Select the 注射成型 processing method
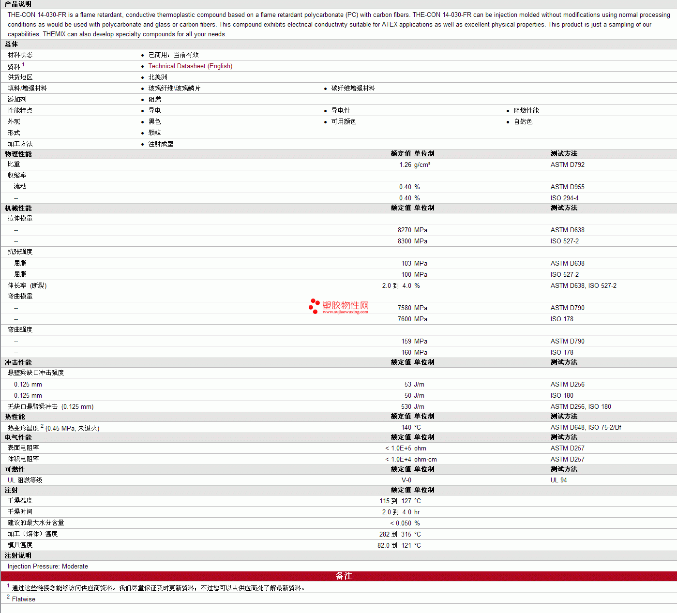Image resolution: width=677 pixels, height=613 pixels. point(161,144)
